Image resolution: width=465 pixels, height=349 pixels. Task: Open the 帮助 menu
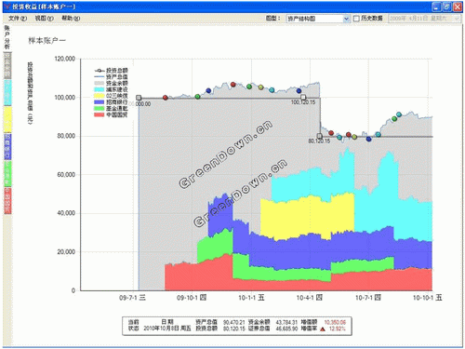coord(71,19)
